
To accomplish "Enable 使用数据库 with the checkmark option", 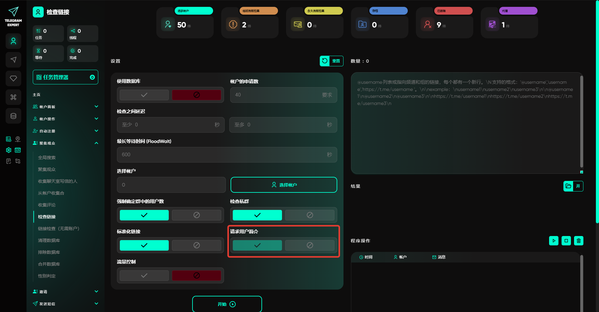I will click(x=144, y=95).
